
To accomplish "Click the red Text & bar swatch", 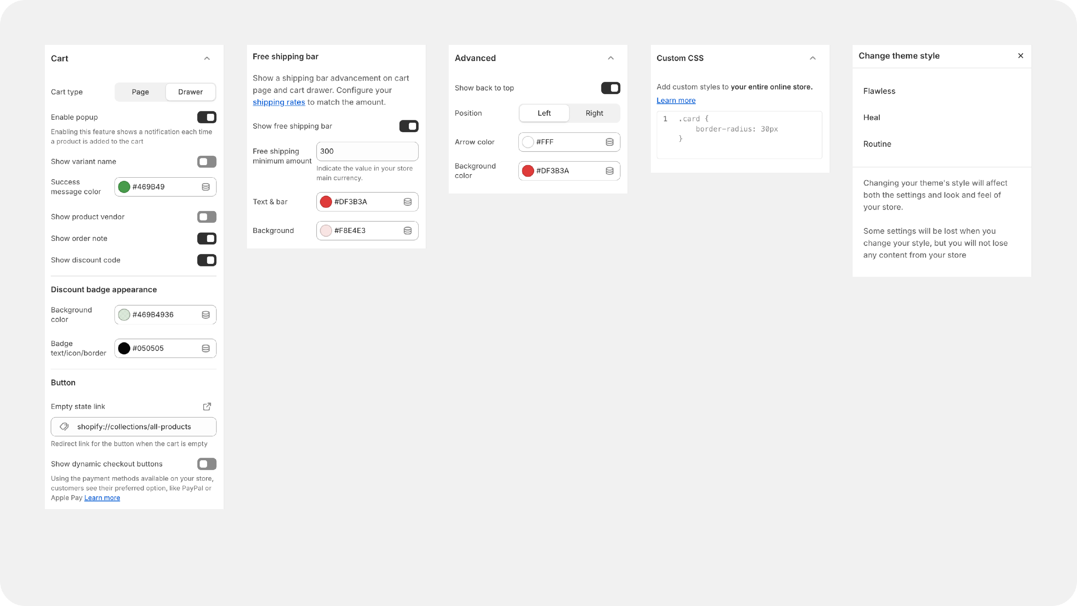I will click(x=326, y=202).
